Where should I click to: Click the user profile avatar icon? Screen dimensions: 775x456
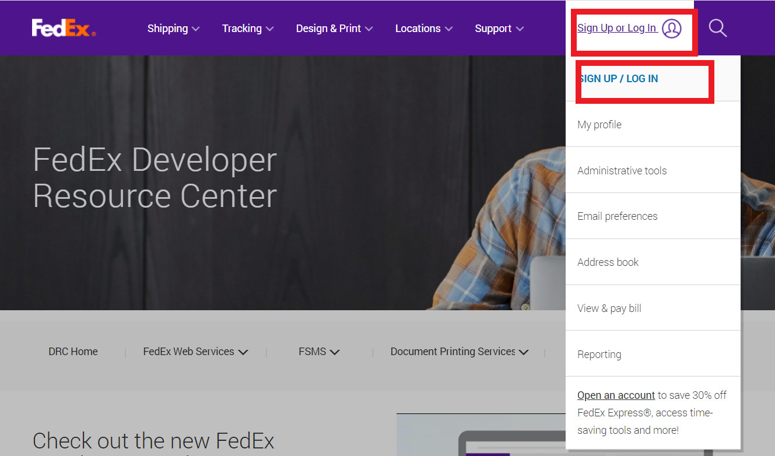(672, 28)
